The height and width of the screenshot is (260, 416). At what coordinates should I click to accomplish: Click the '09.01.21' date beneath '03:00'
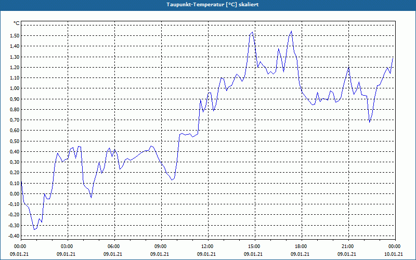coord(66,254)
